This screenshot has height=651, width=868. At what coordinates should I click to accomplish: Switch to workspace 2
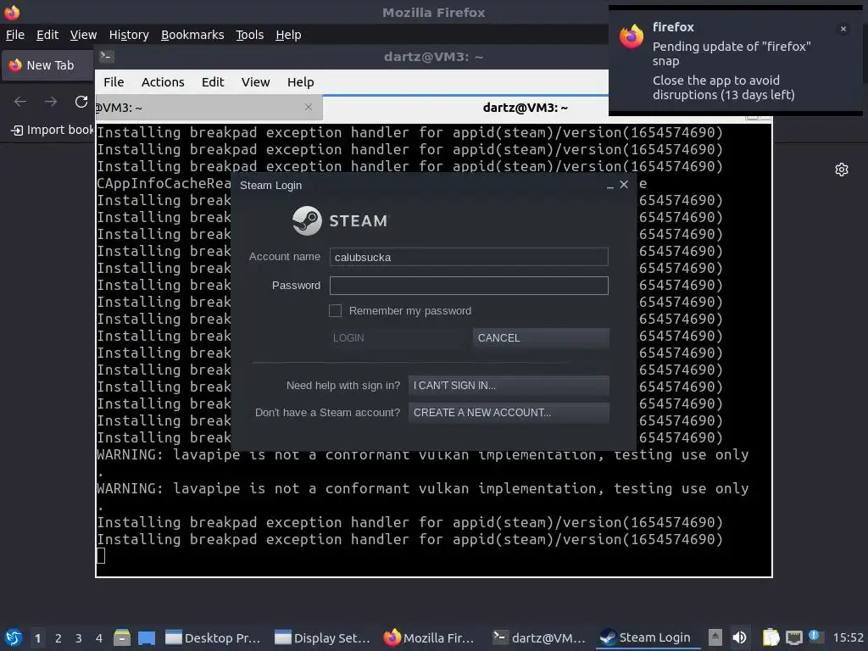tap(58, 637)
